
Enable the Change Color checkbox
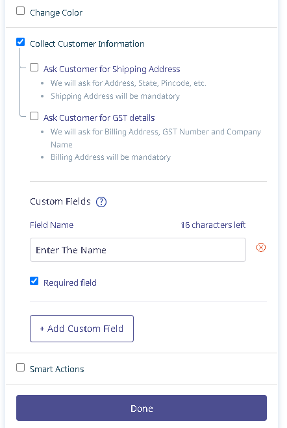(21, 11)
